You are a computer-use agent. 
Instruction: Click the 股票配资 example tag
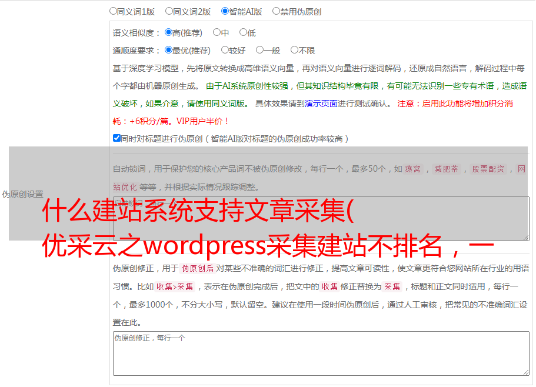pos(488,169)
